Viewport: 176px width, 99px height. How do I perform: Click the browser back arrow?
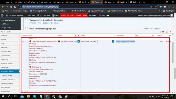(3, 7)
